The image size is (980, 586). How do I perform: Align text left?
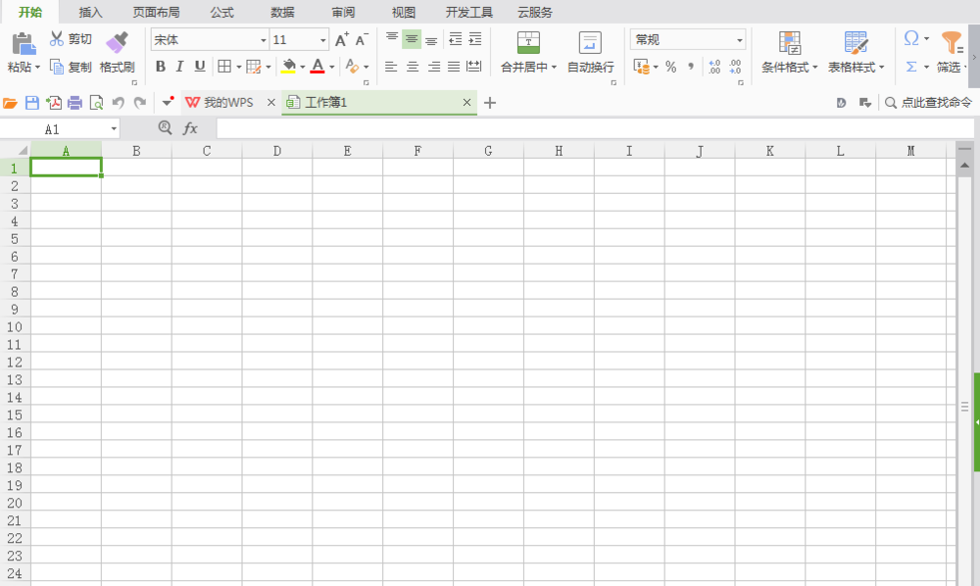391,67
